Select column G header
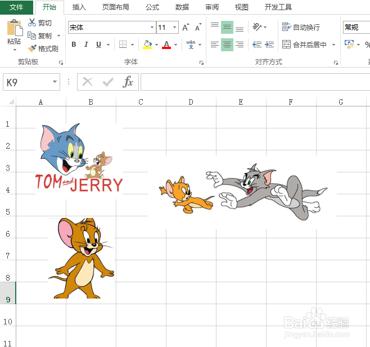The width and height of the screenshot is (370, 347). [x=341, y=102]
